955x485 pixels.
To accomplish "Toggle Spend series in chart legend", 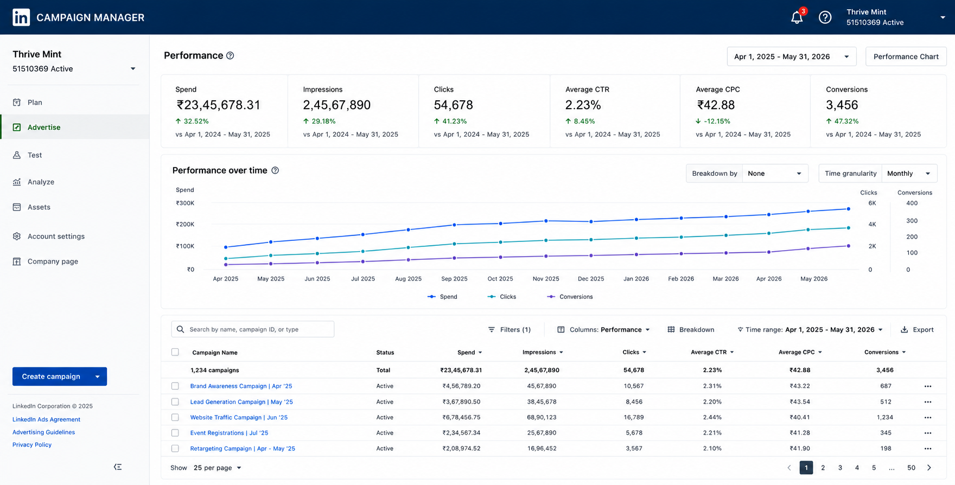I will click(x=442, y=297).
